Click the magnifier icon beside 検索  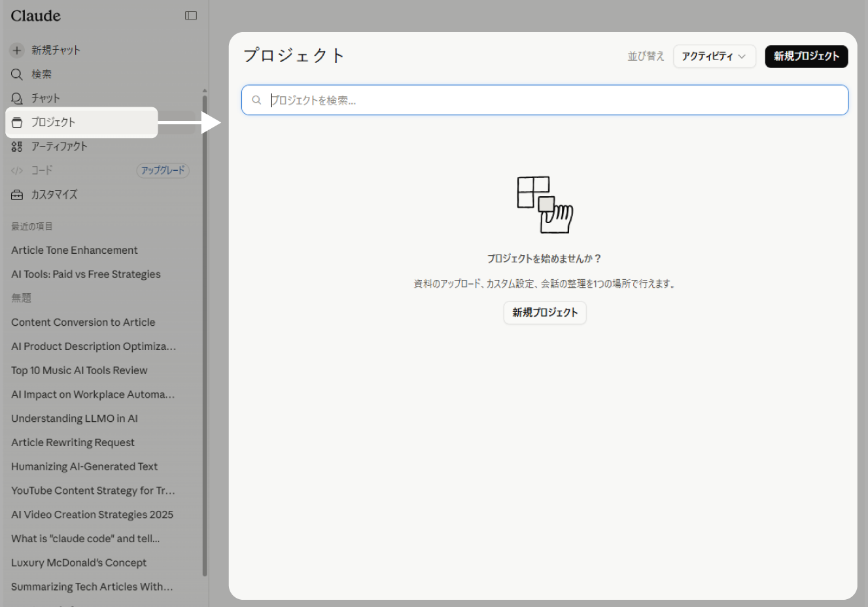coord(17,75)
